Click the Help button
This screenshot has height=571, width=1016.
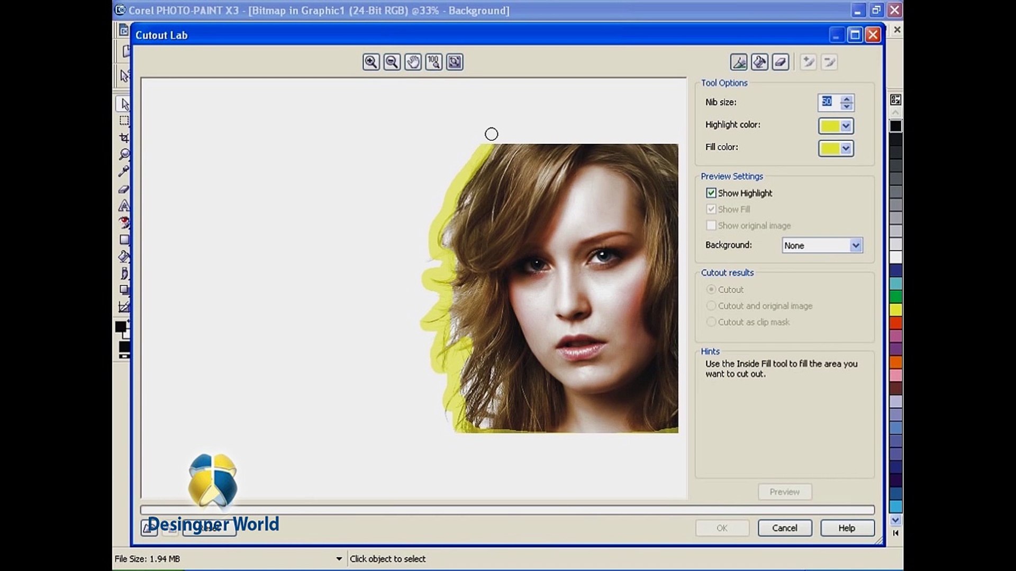[x=847, y=528]
